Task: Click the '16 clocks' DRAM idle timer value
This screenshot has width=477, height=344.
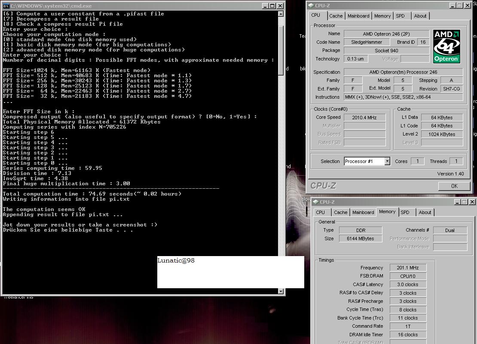Action: tap(408, 335)
